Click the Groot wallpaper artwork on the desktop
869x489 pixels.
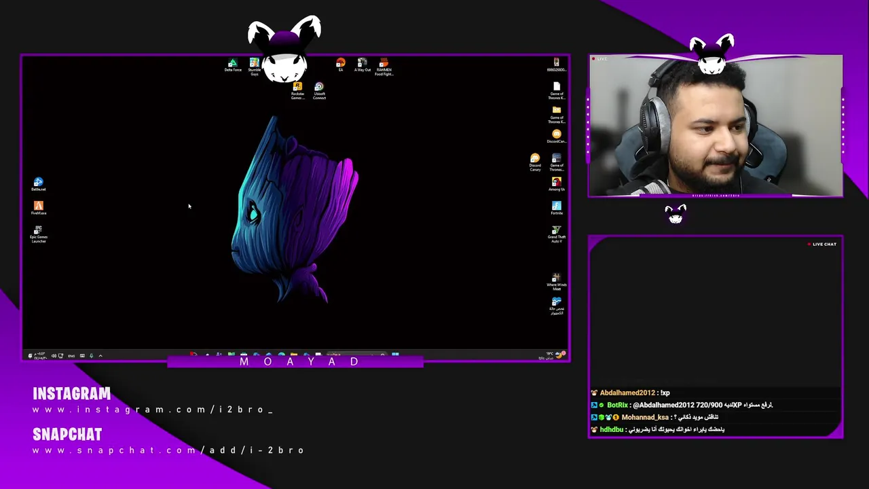(294, 209)
